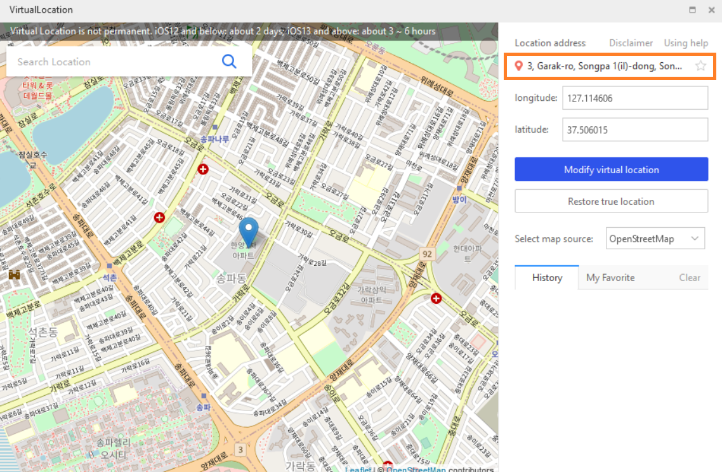The height and width of the screenshot is (472, 722).
Task: Click the red pin icon beside address
Action: 519,66
